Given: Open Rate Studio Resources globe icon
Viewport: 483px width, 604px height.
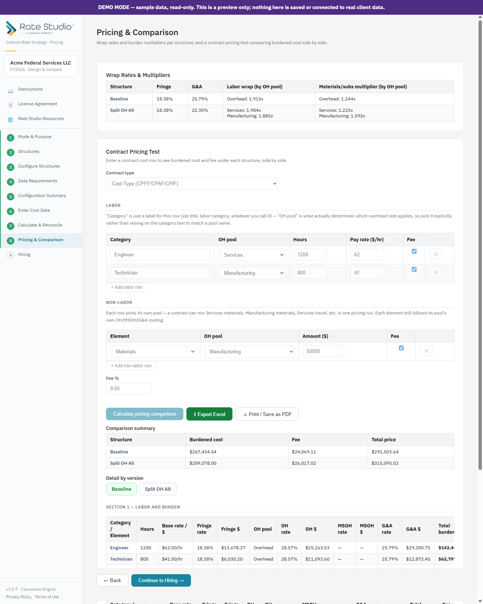Looking at the screenshot, I should tap(11, 120).
